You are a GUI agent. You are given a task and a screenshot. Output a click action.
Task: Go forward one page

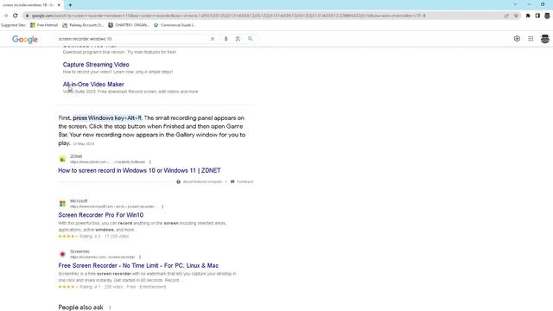[x=6, y=16]
